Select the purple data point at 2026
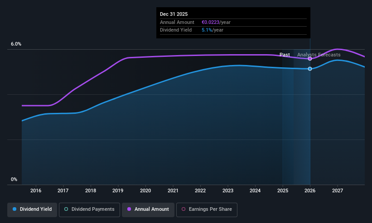 point(310,59)
